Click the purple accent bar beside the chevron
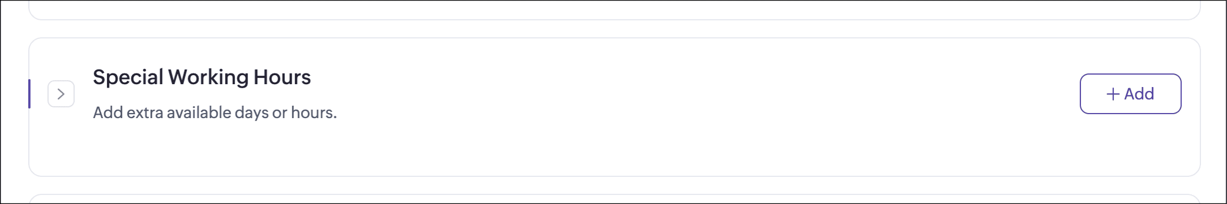The height and width of the screenshot is (204, 1227). pyautogui.click(x=29, y=94)
